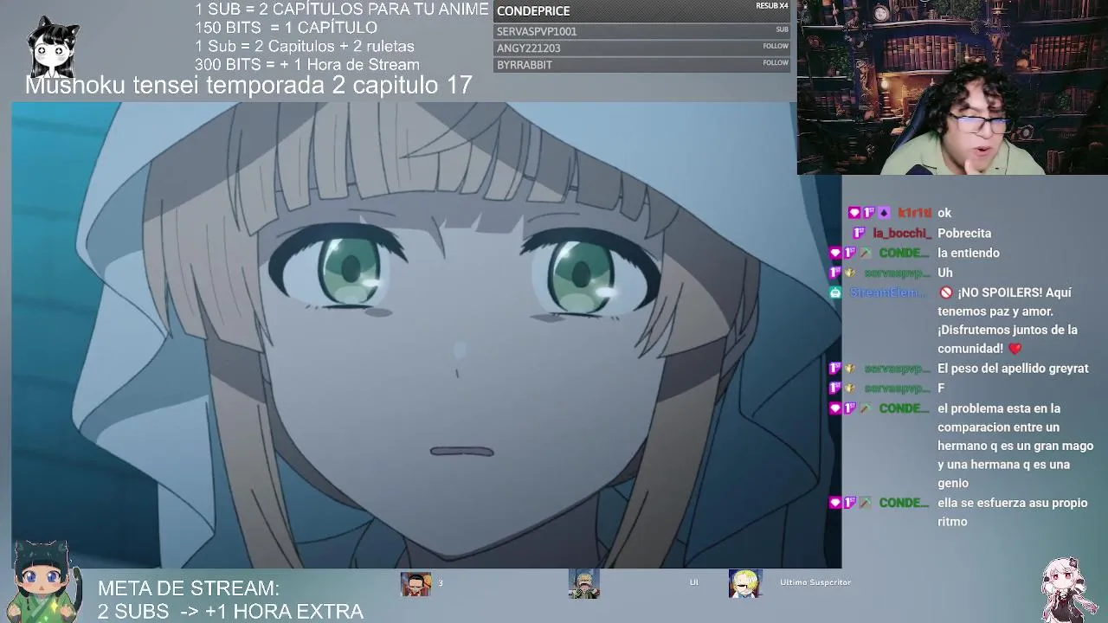Click purple drop badge beside k1r1tl
The image size is (1108, 623).
point(884,213)
